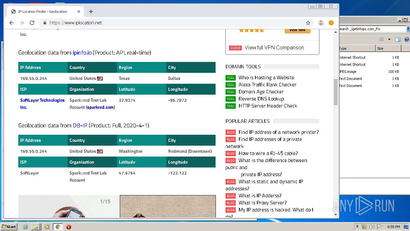Open the volume tray icon
The image size is (410, 231).
click(372, 227)
